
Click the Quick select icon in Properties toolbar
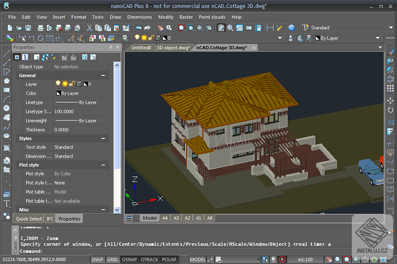[54, 57]
